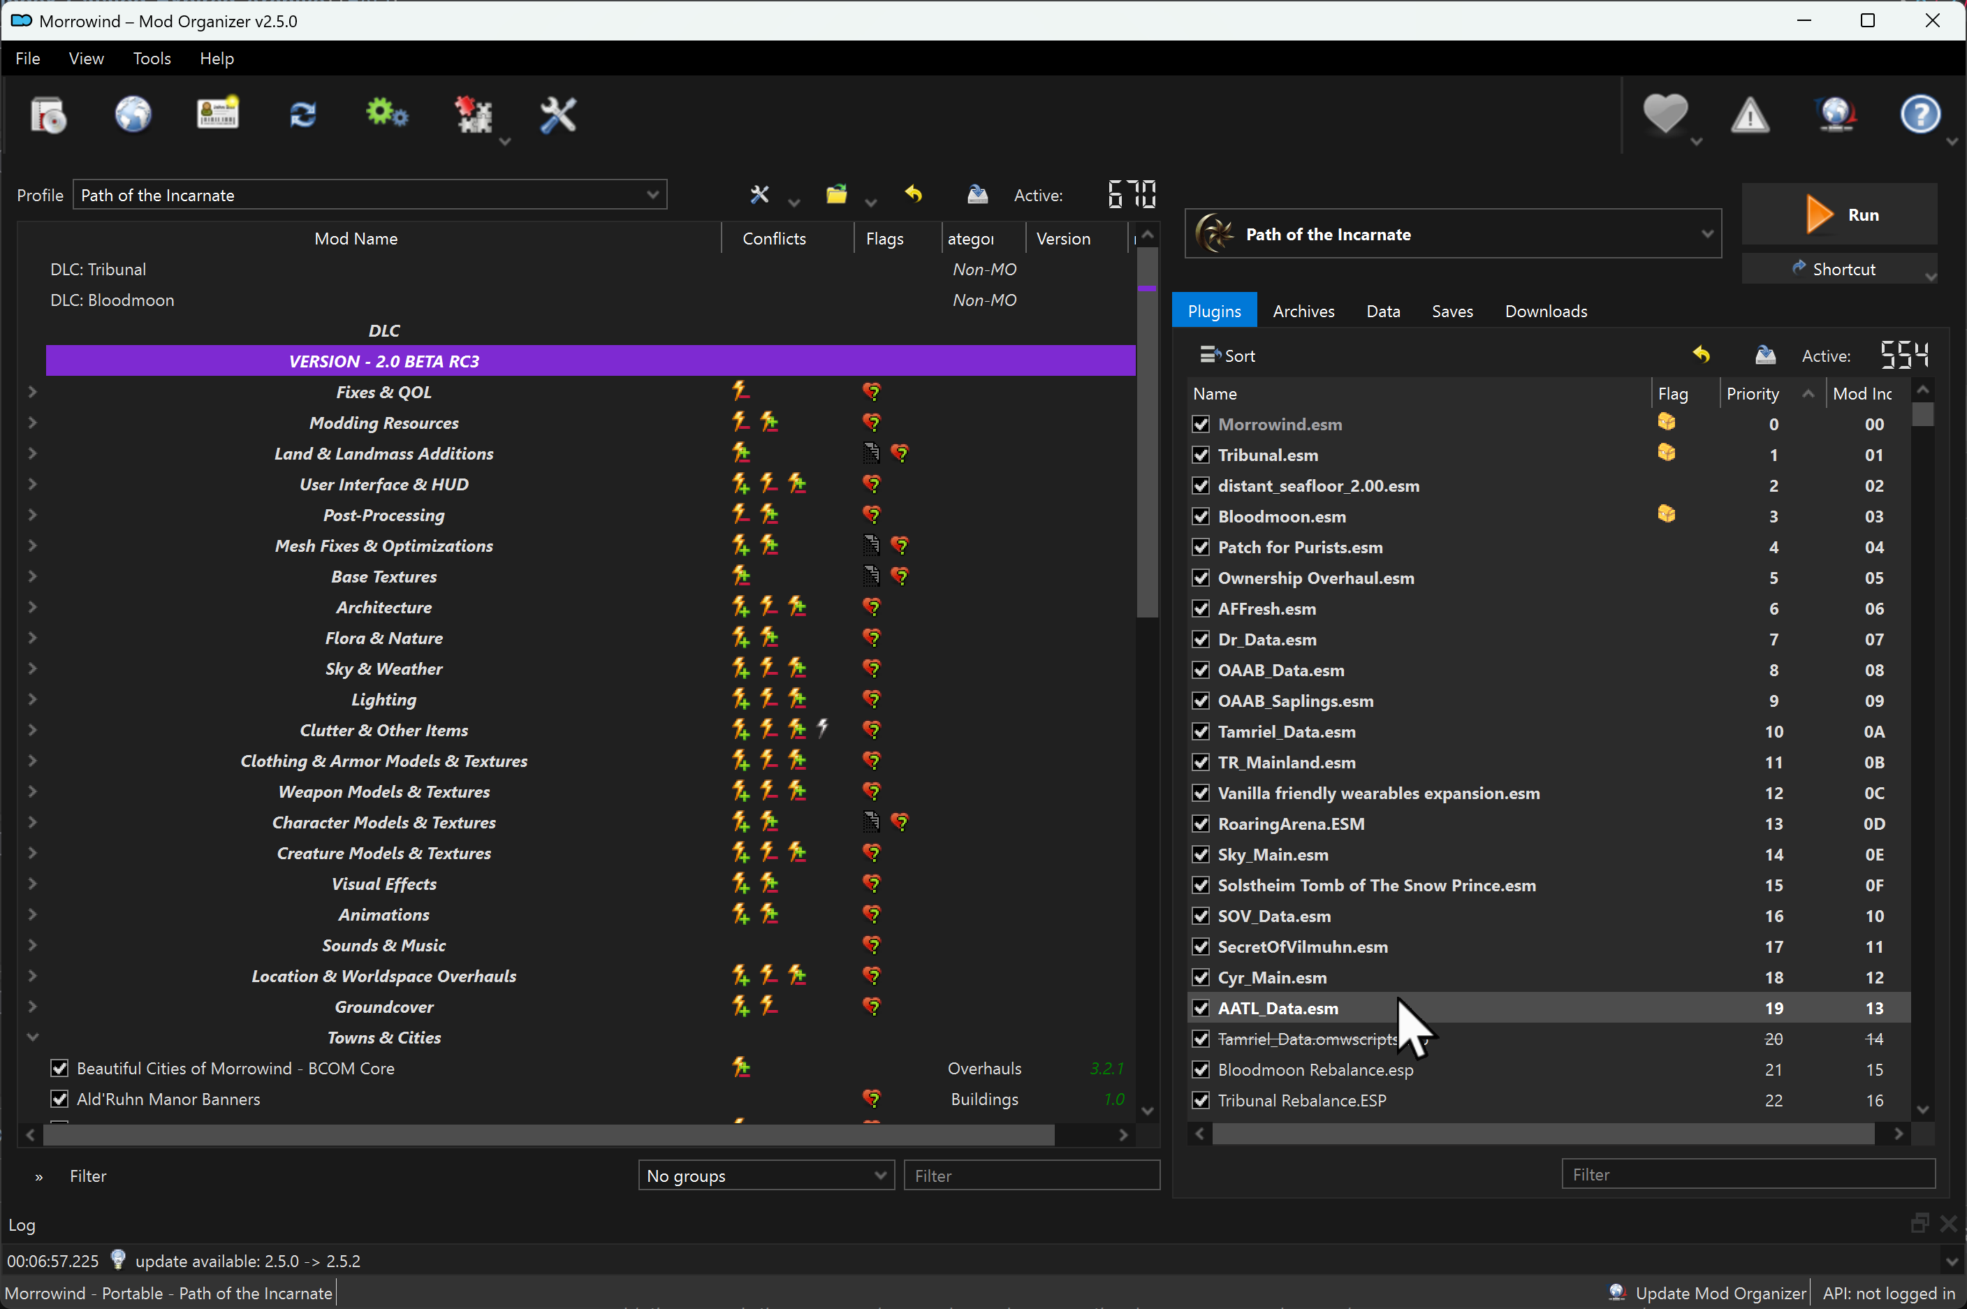Image resolution: width=1967 pixels, height=1309 pixels.
Task: Open the Nexus globe toolbar icon
Action: point(133,115)
